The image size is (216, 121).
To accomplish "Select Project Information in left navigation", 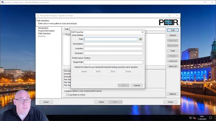I will click(x=46, y=31).
